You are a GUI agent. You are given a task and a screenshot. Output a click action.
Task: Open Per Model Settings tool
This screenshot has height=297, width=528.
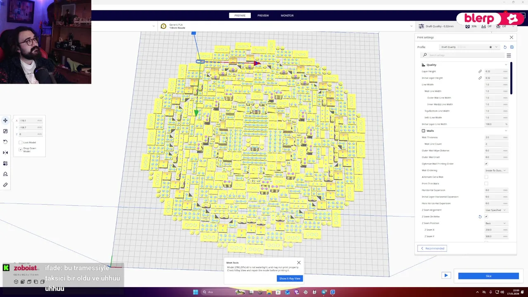click(x=5, y=163)
